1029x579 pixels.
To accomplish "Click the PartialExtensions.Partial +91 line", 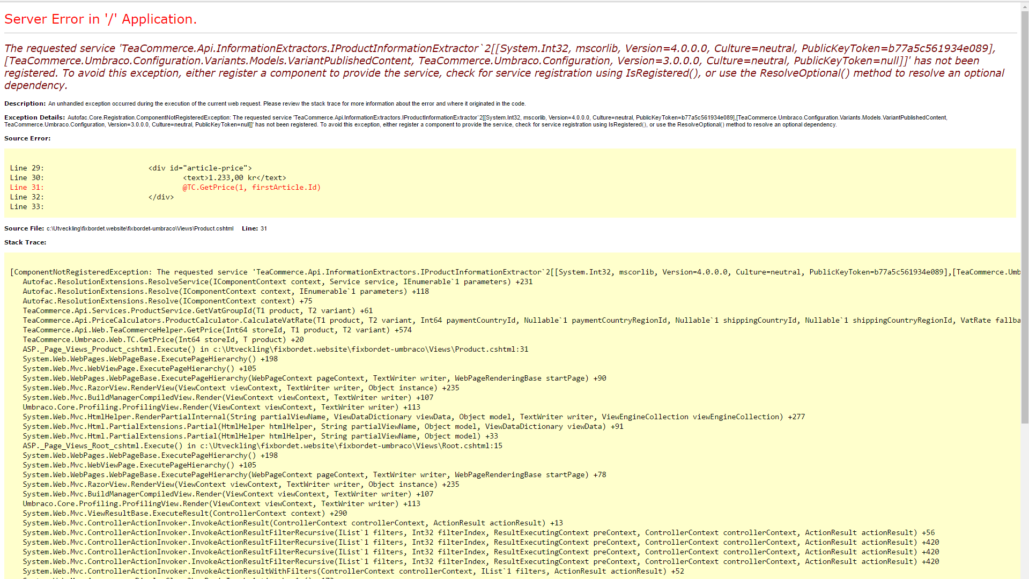I will coord(323,426).
